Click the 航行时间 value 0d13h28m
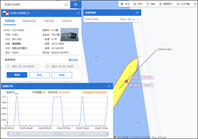 tap(64, 92)
